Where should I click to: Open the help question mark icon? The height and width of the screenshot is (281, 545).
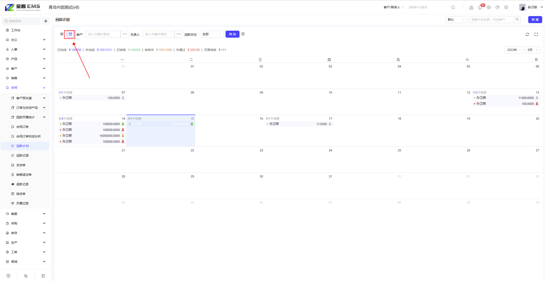[x=243, y=34]
